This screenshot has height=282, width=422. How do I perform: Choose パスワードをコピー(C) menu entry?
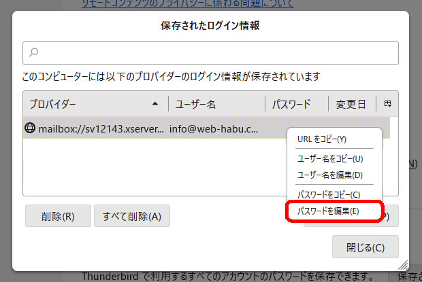click(x=329, y=195)
